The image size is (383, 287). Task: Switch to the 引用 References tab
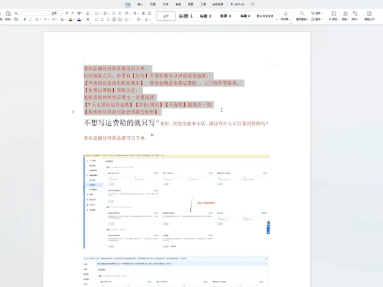(165, 4)
